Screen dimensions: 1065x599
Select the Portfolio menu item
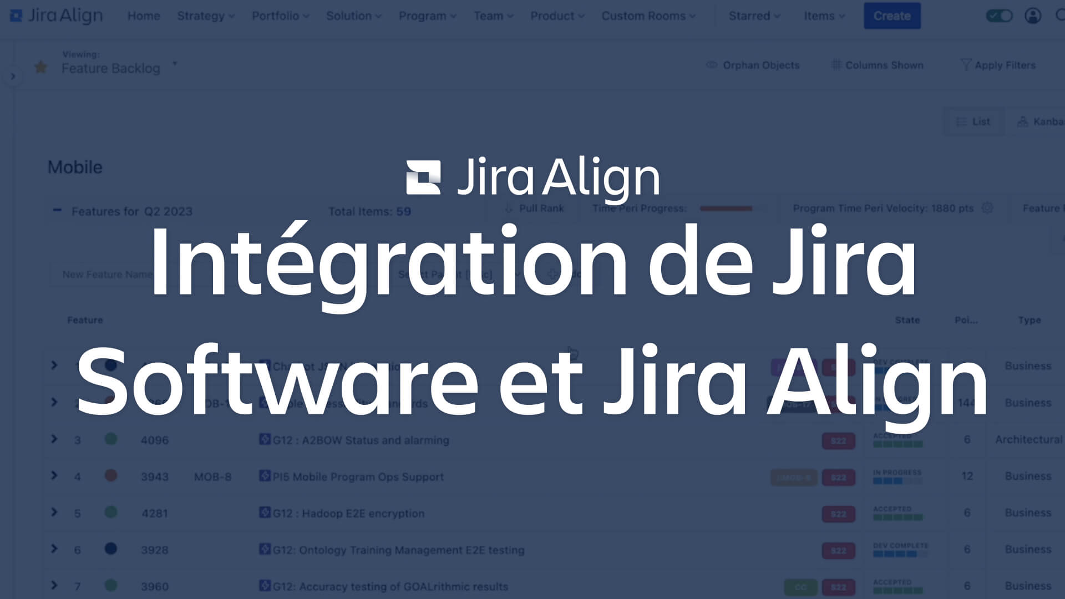click(280, 16)
